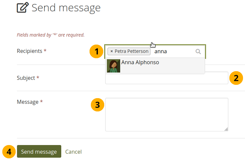Click the Message box resize handle
This screenshot has width=245, height=161.
226,129
